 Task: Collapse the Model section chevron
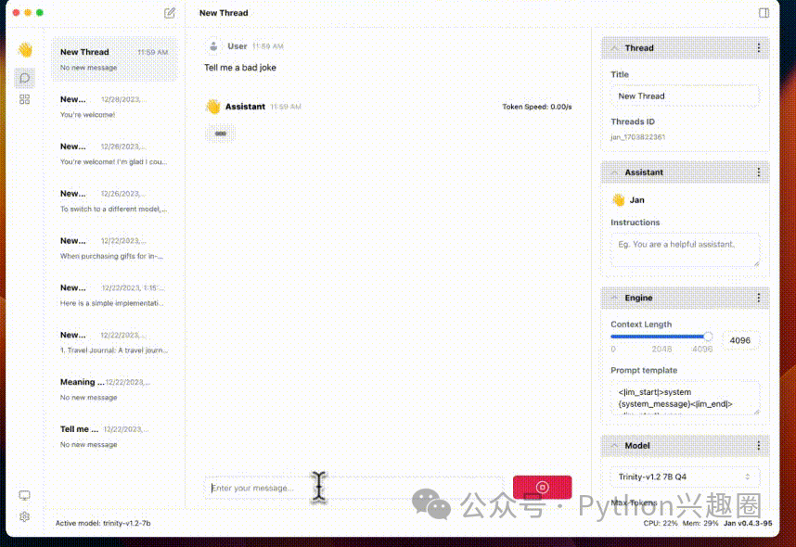614,446
